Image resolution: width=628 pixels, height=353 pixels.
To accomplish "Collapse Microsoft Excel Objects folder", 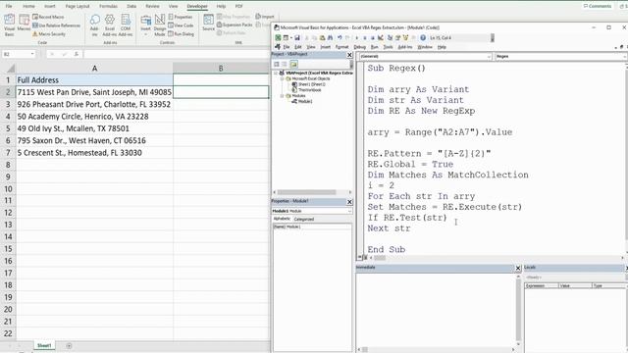I will [x=282, y=78].
